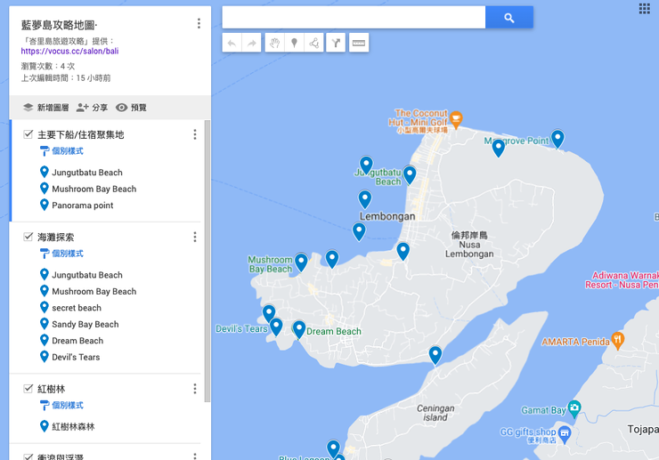Toggle the 紅樹林 layer checkbox
This screenshot has width=659, height=460.
[28, 388]
